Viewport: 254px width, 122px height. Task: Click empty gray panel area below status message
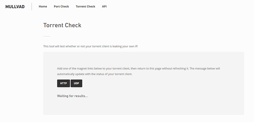tap(144, 106)
